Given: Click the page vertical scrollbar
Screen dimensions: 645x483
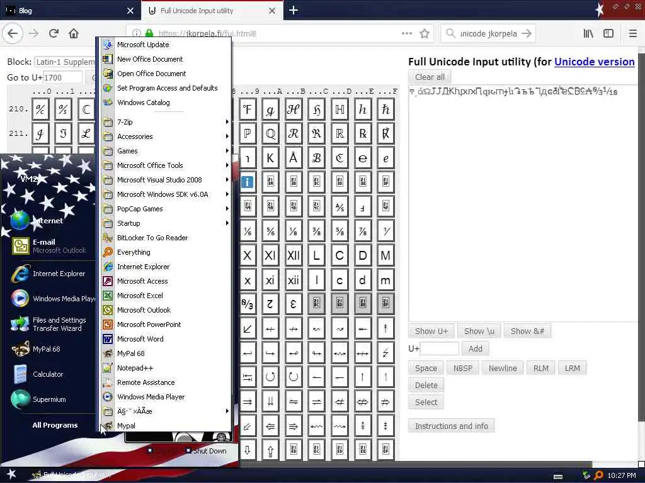Looking at the screenshot, I should 641,236.
